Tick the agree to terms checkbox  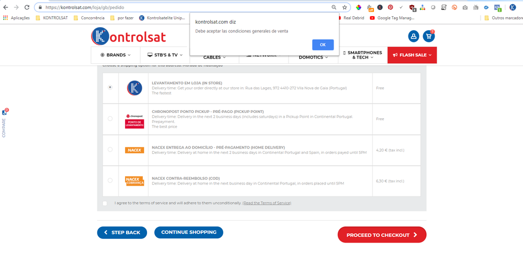(x=105, y=203)
